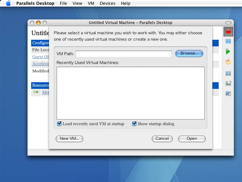Click the screen-with-cursor icon in sidebar
The width and height of the screenshot is (242, 182).
tap(228, 94)
